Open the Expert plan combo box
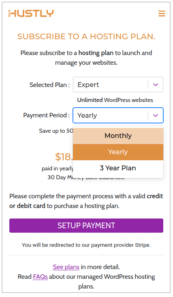The height and width of the screenshot is (297, 173). 118,85
